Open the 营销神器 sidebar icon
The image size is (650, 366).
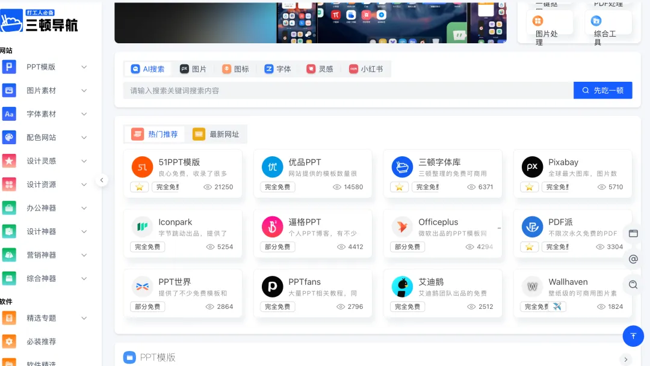9,255
